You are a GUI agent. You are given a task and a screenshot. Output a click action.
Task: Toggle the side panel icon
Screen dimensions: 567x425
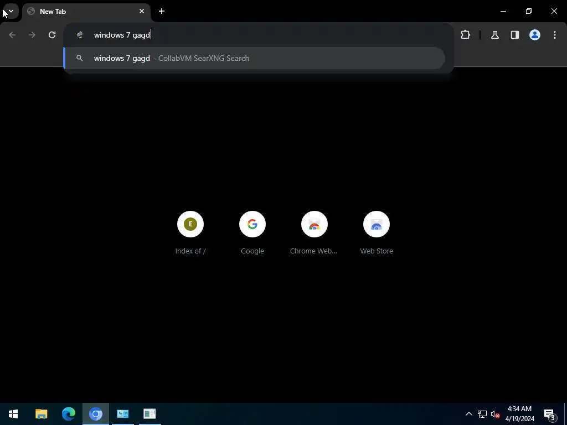click(x=515, y=35)
